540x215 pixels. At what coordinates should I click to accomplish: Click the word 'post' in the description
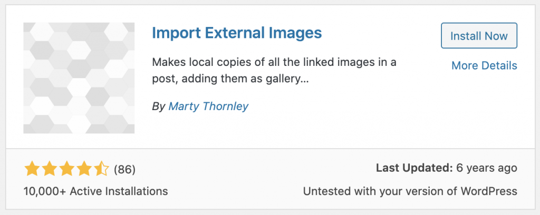click(163, 81)
